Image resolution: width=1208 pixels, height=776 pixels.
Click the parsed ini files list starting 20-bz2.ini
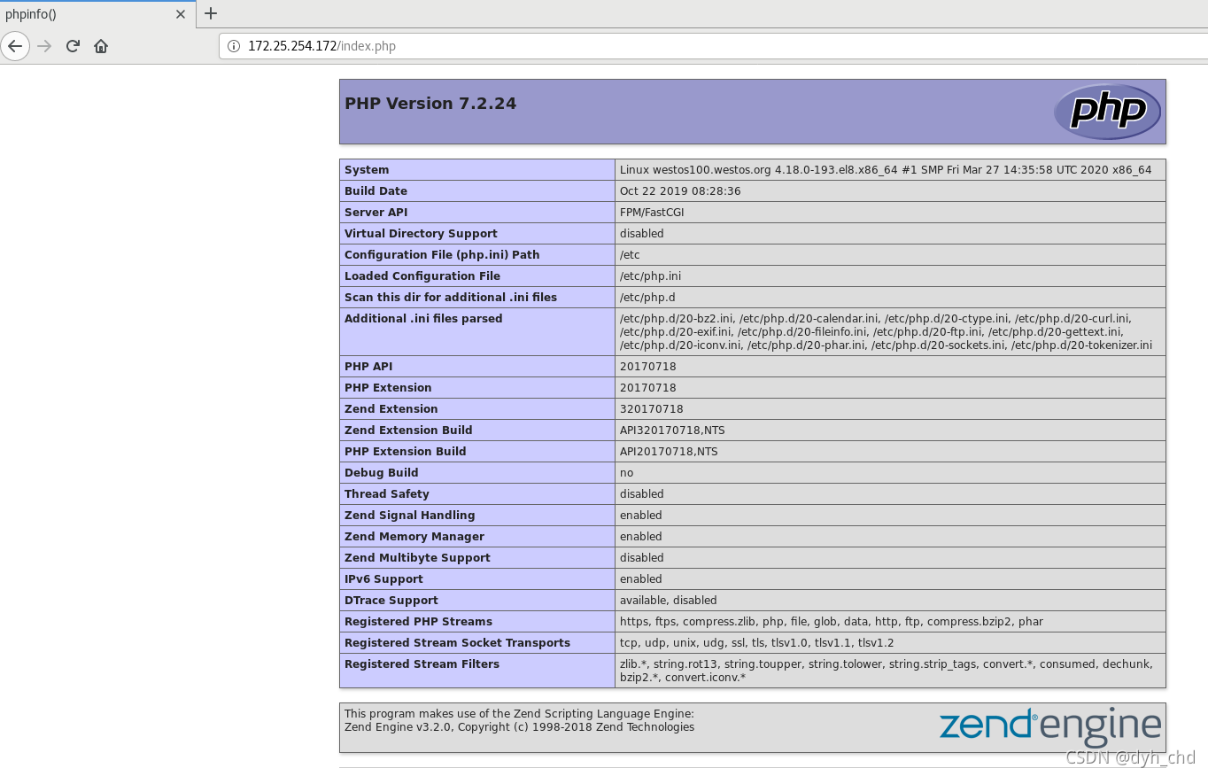[x=886, y=332]
